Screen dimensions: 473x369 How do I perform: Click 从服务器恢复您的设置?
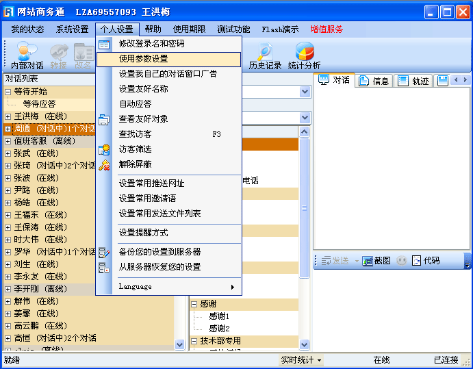point(159,267)
